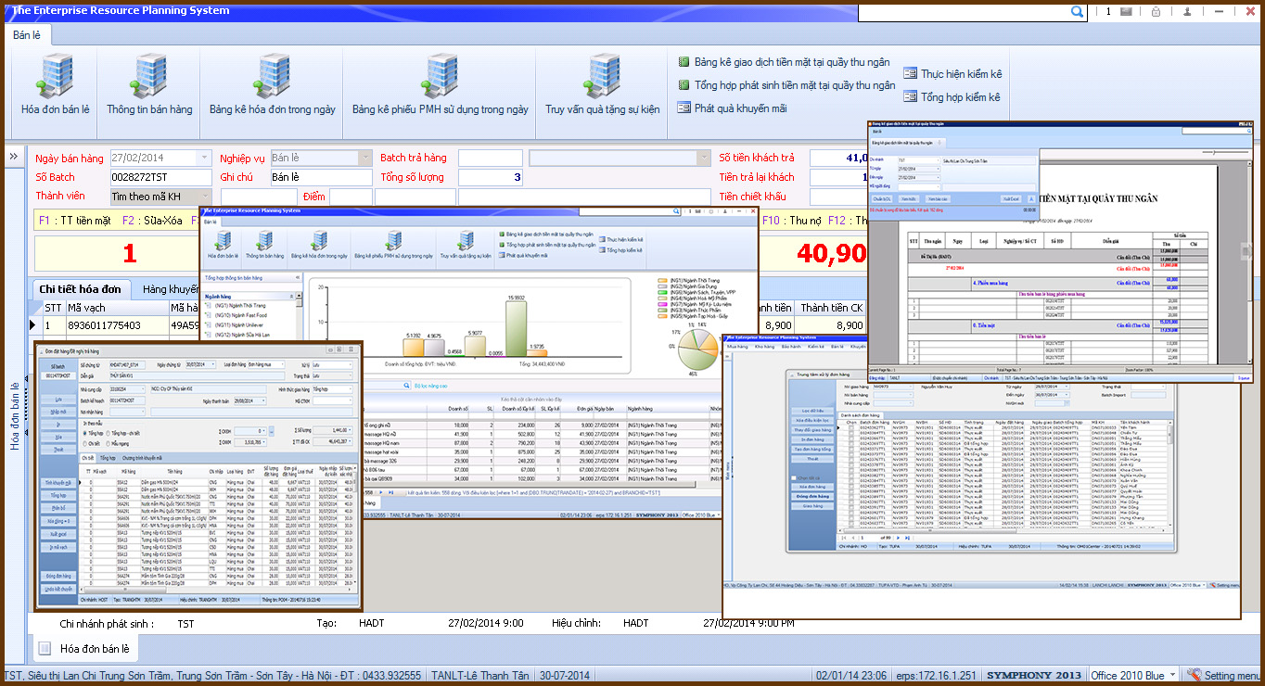Viewport: 1265px width, 686px height.
Task: Open Tổng hợp phát sinh tiền mặt report
Action: coord(786,85)
